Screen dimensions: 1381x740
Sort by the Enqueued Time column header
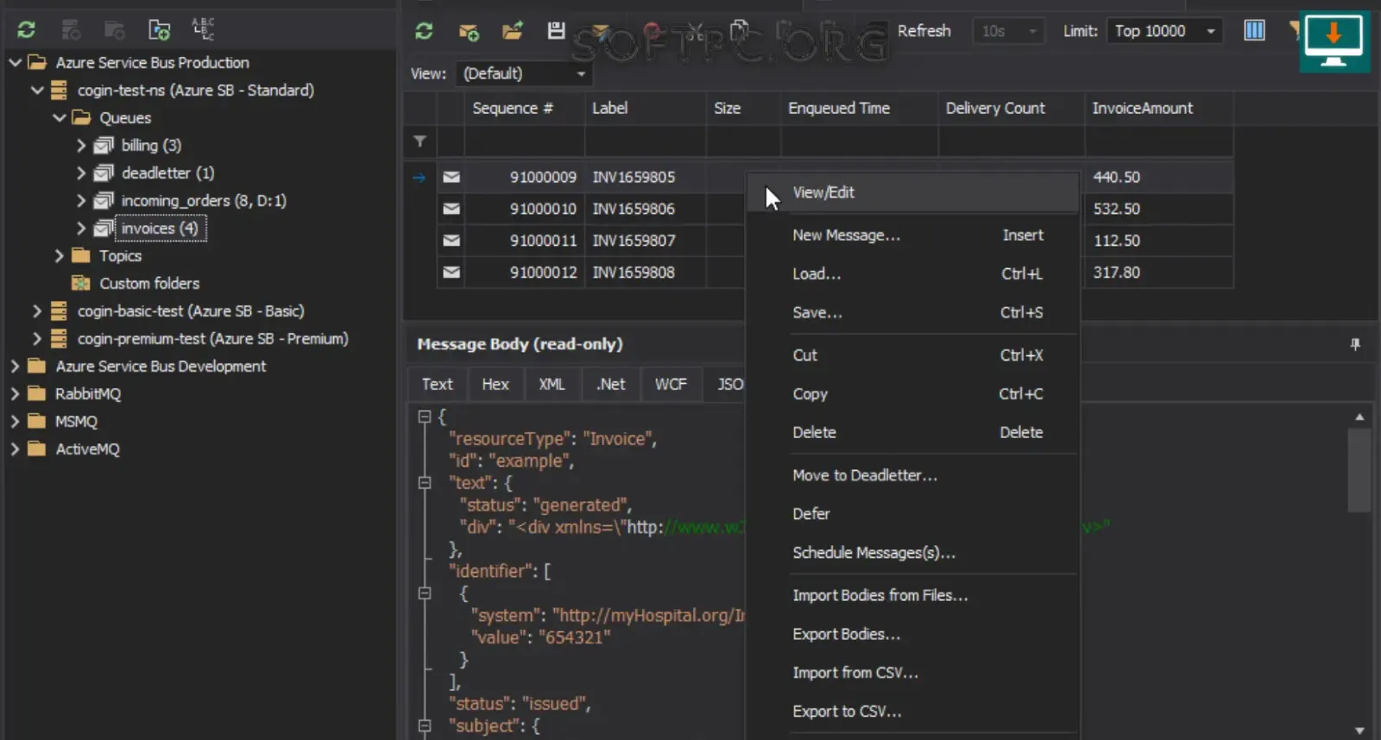[x=860, y=109]
